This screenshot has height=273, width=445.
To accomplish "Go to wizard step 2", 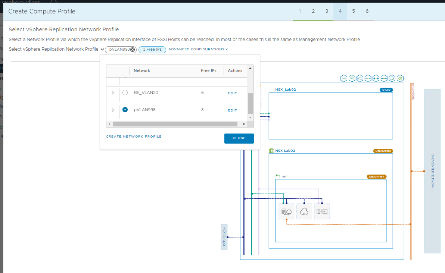I will (313, 11).
